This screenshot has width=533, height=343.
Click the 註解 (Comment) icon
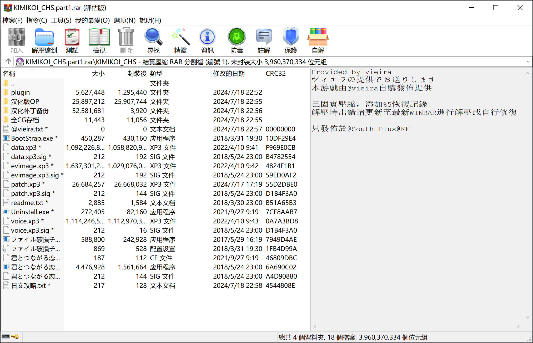pos(264,40)
